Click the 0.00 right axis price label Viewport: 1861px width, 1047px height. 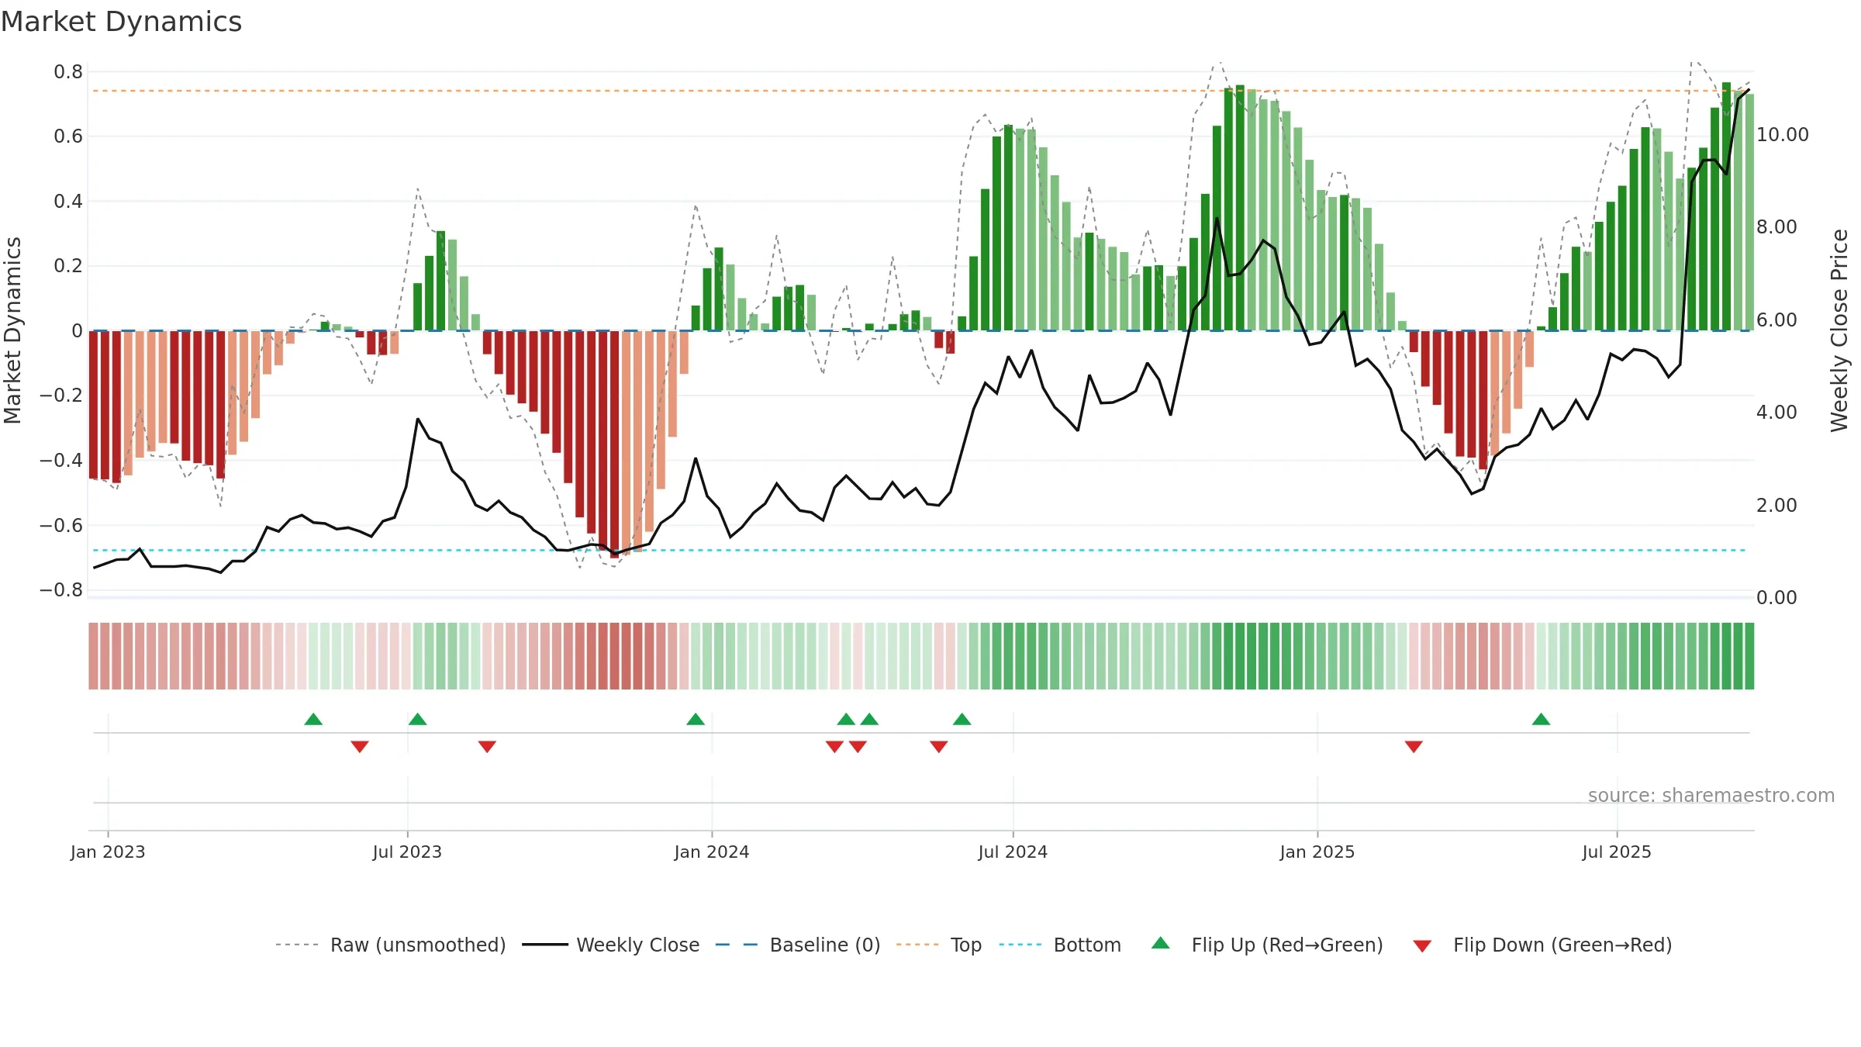[1776, 598]
